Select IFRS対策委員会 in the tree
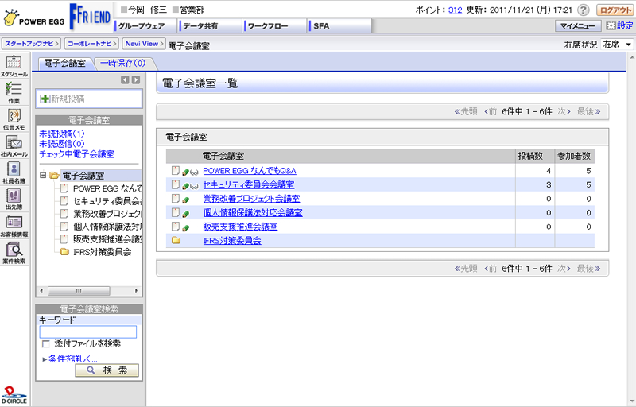636x407 pixels. coord(102,252)
